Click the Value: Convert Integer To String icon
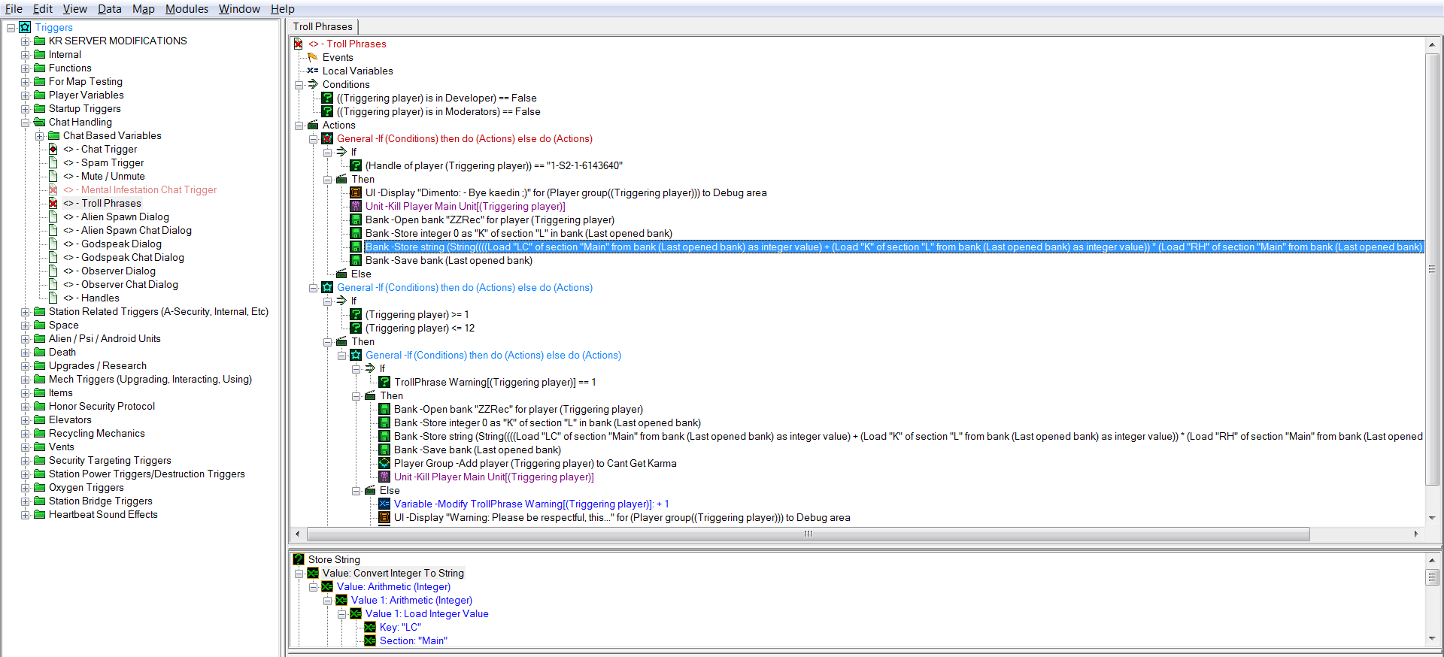This screenshot has height=657, width=1444. click(x=313, y=573)
